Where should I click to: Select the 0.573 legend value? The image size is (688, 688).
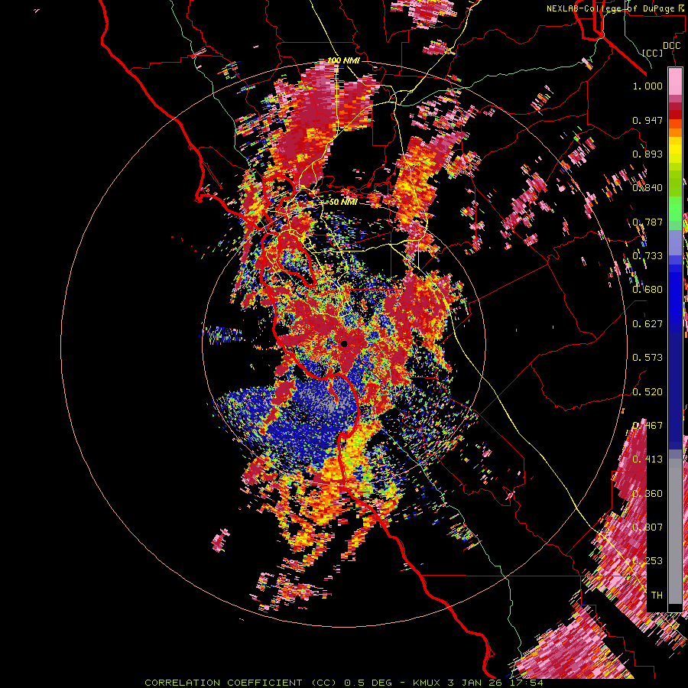pyautogui.click(x=647, y=358)
